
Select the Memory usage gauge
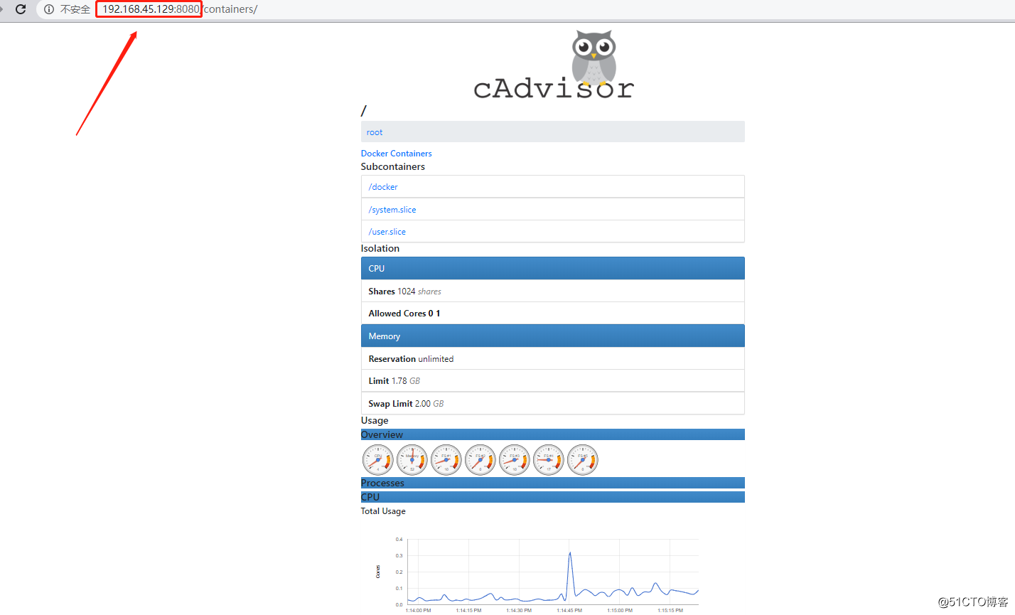pyautogui.click(x=412, y=460)
